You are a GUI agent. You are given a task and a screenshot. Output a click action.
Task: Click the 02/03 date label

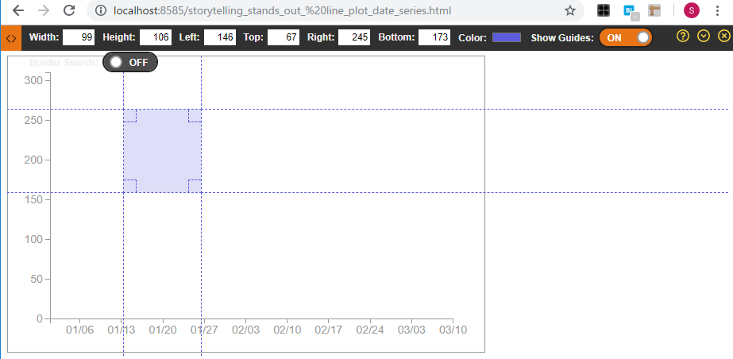[246, 330]
